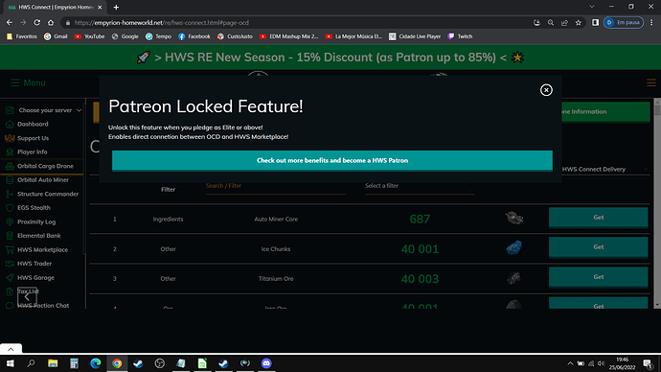Open Orbital Auto Miner page
This screenshot has height=372, width=661.
pos(42,179)
